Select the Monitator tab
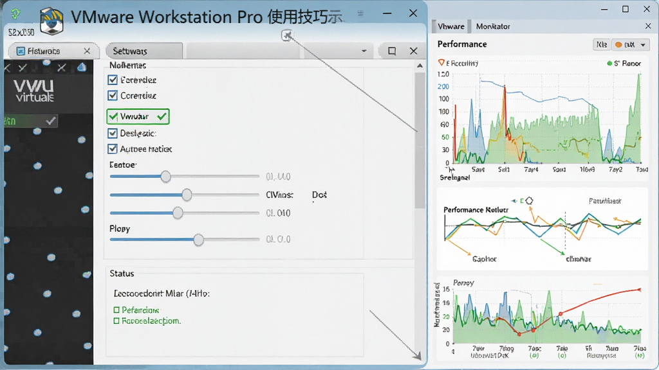The width and height of the screenshot is (659, 370). (x=493, y=26)
